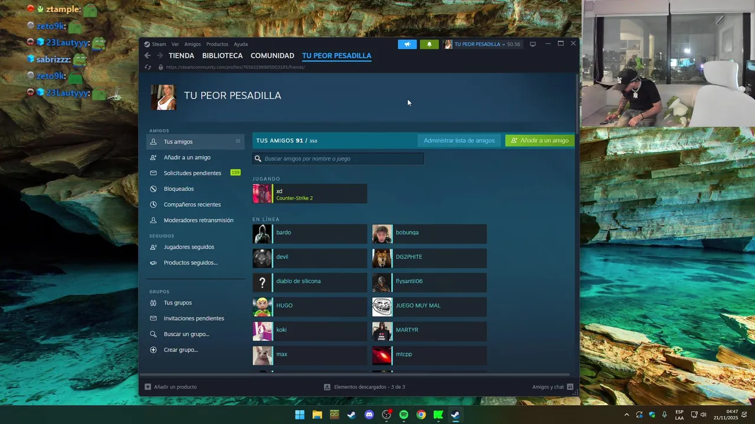Click the green Añadir un amigo button

tap(540, 141)
